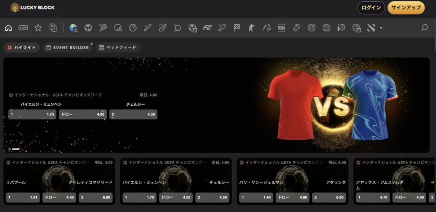The image size is (436, 212).
Task: Click アトレティコマドリード team name
Action: (x=91, y=183)
